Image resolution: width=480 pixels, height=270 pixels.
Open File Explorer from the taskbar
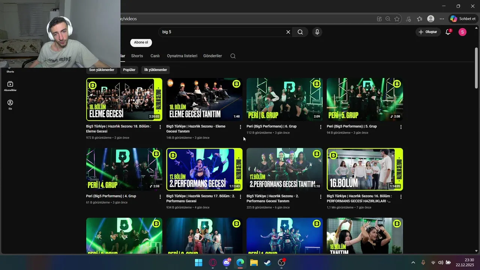(x=254, y=262)
